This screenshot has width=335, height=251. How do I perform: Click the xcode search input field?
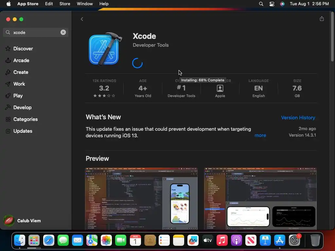pyautogui.click(x=36, y=32)
